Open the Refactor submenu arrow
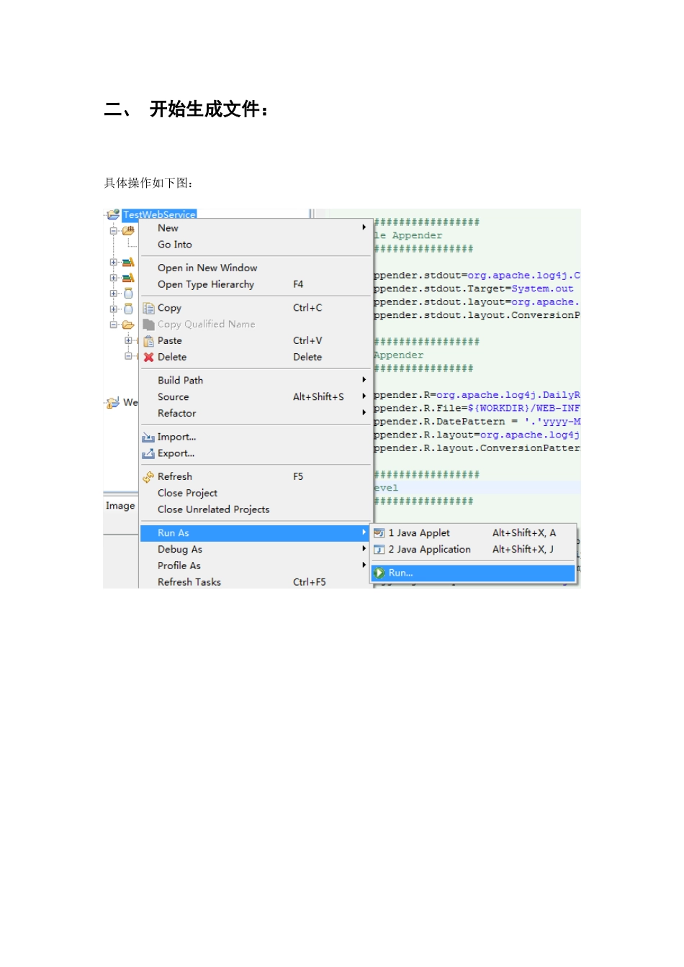Viewport: 684px width, 967px height. (364, 413)
